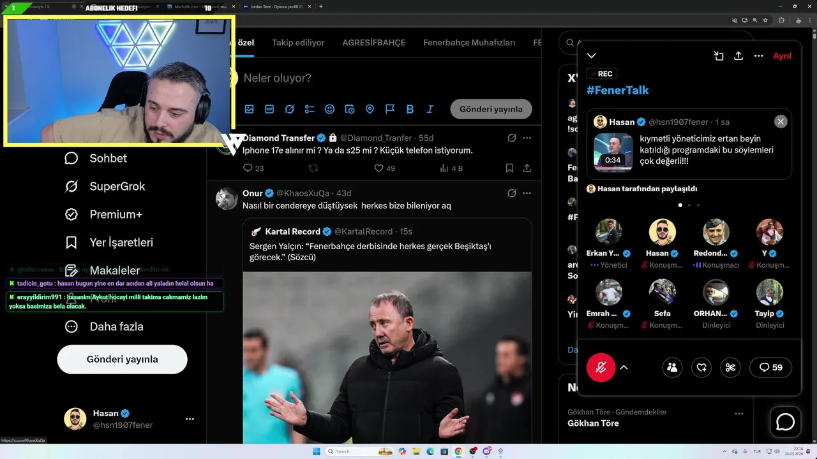Bookmark Diamond Transfer's post

509,168
